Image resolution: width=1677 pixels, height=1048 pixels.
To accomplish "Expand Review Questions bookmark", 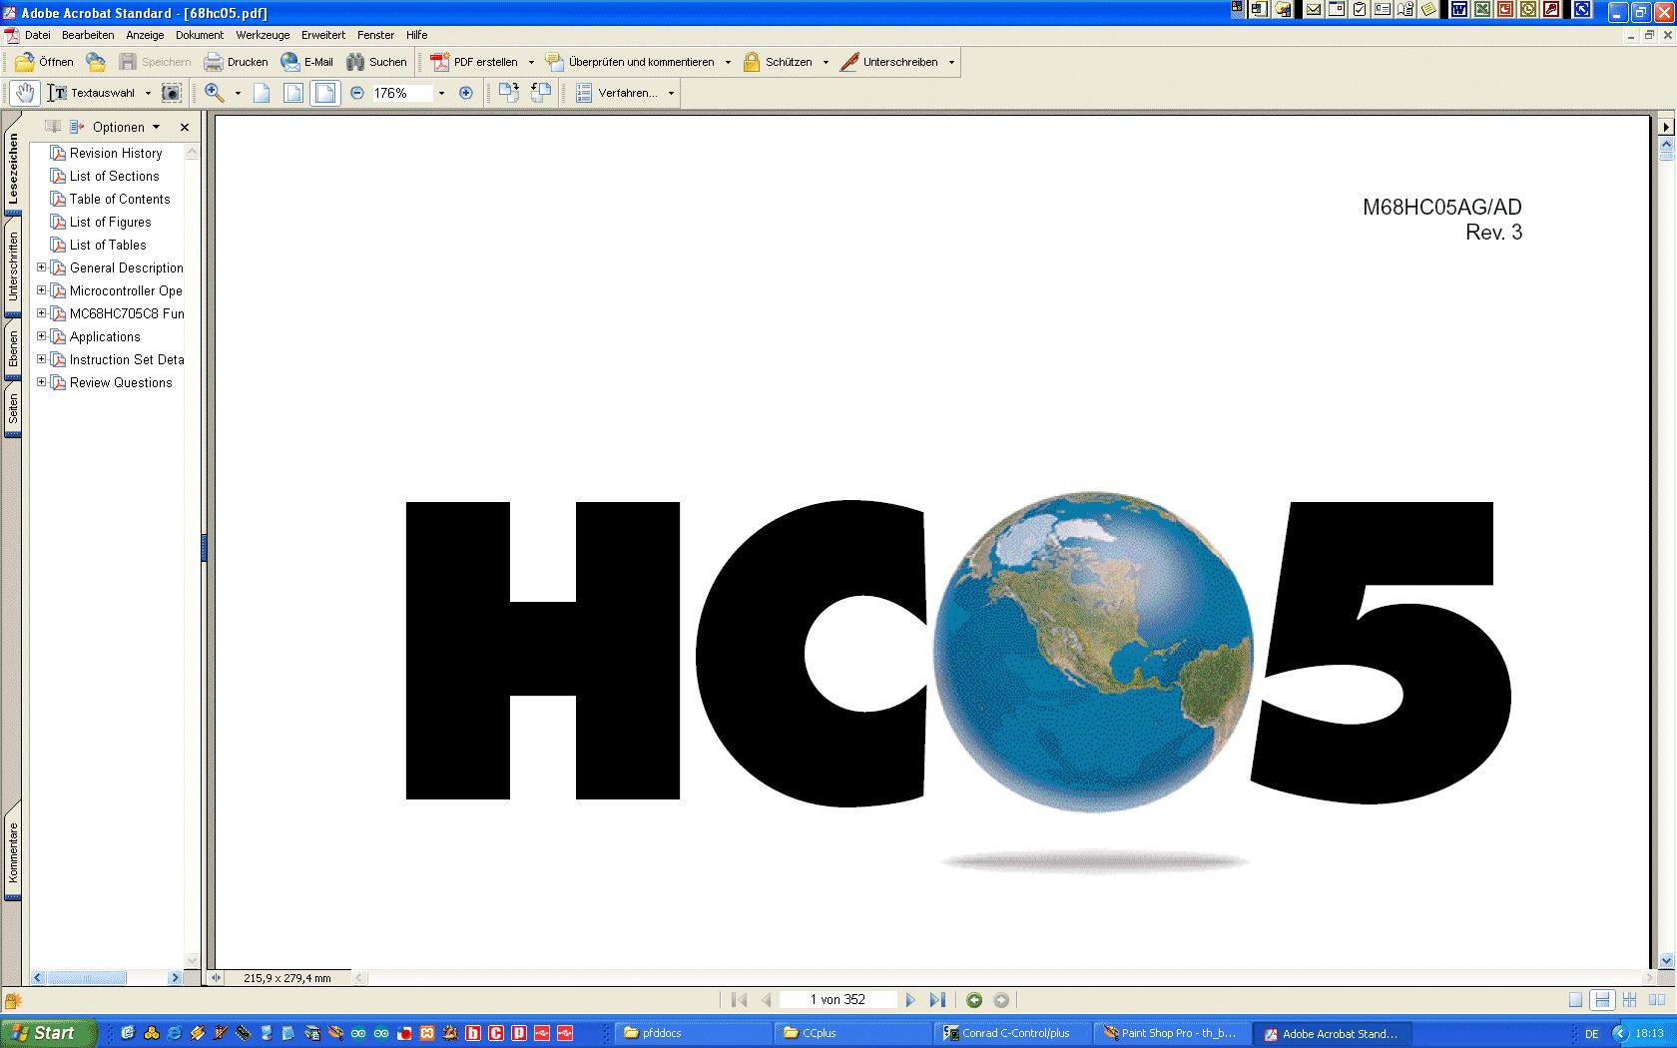I will tap(41, 382).
